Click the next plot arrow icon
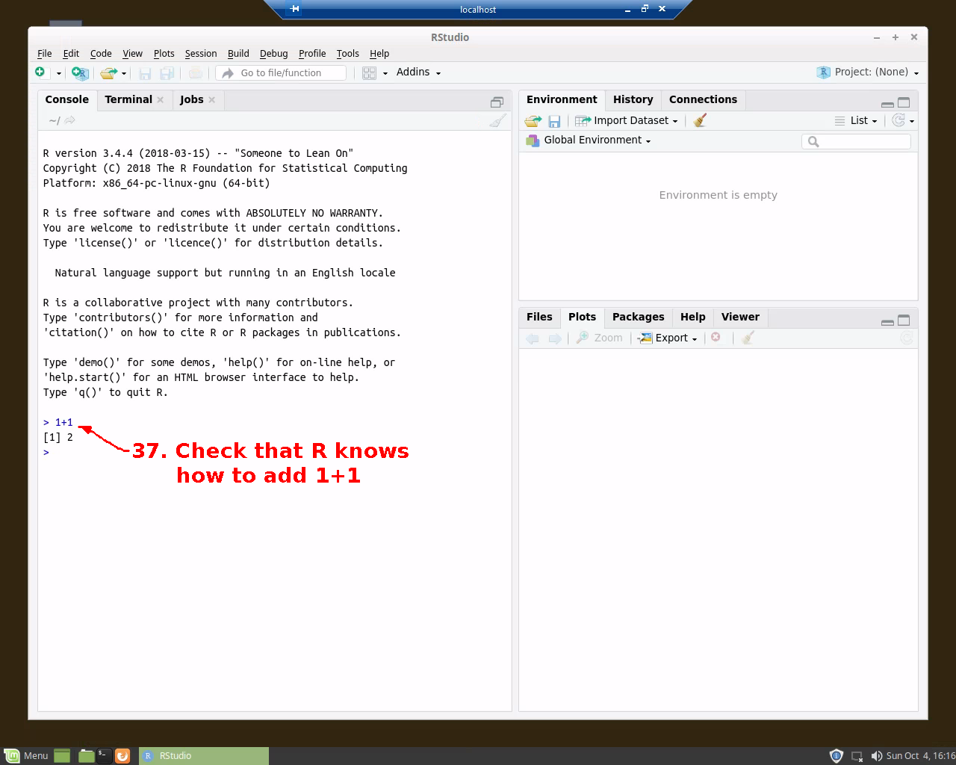 tap(555, 338)
